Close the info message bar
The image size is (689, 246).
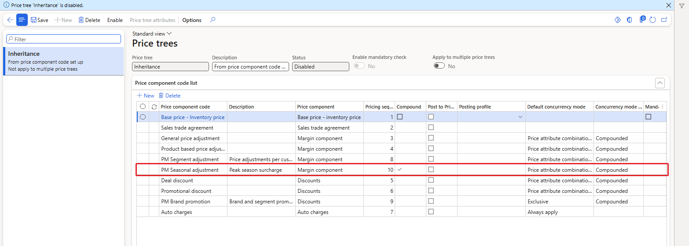pyautogui.click(x=669, y=5)
